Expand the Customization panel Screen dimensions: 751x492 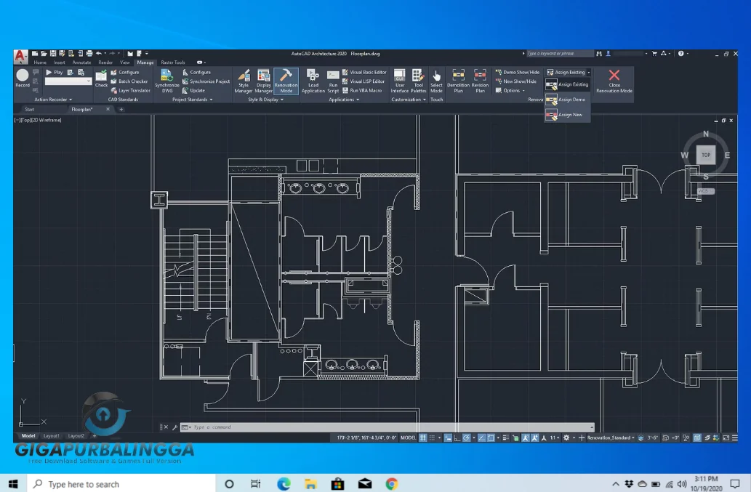point(409,100)
